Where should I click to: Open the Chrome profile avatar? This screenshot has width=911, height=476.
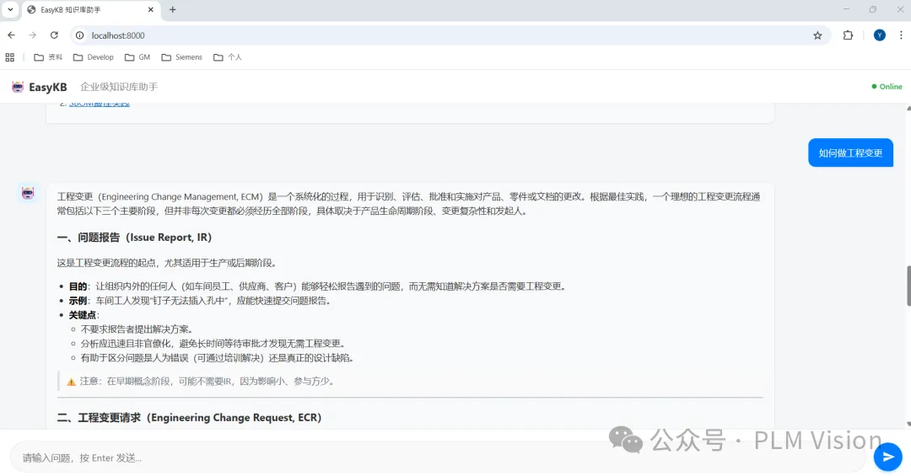tap(880, 35)
